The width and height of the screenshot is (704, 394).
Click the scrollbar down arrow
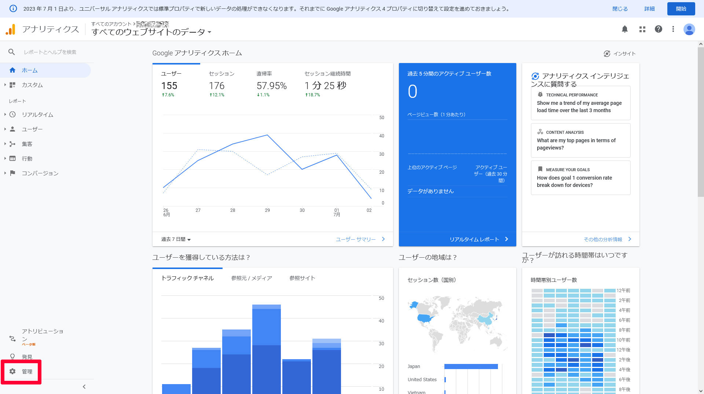click(x=701, y=391)
